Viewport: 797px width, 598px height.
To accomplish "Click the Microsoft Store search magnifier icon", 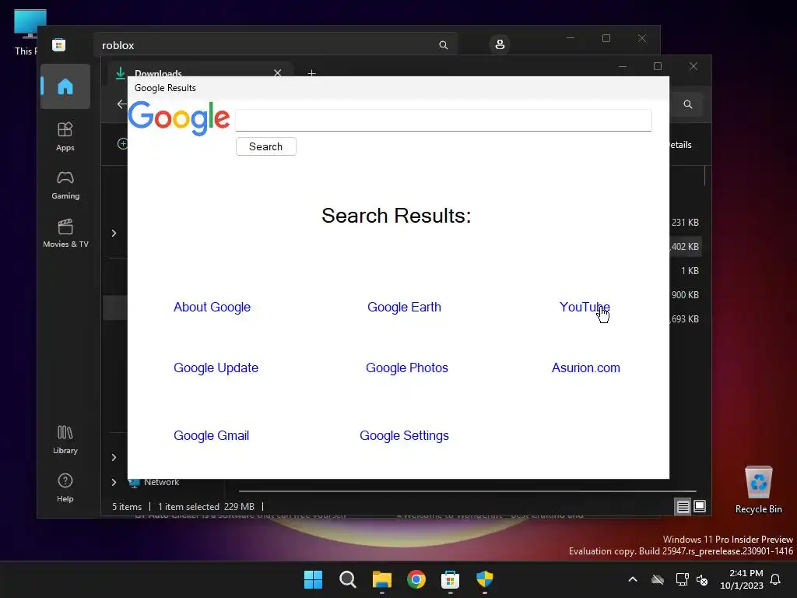I will tap(443, 45).
